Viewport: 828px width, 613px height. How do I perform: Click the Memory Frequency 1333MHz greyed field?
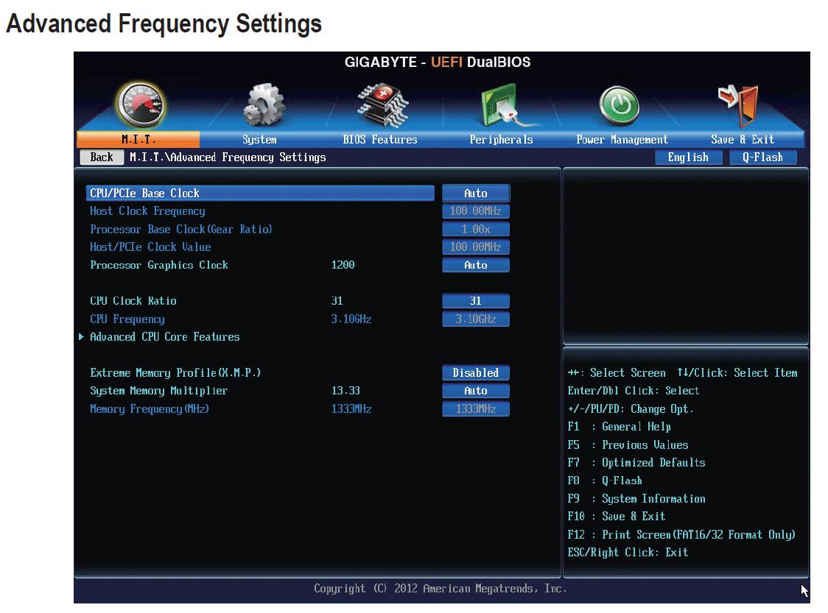476,409
